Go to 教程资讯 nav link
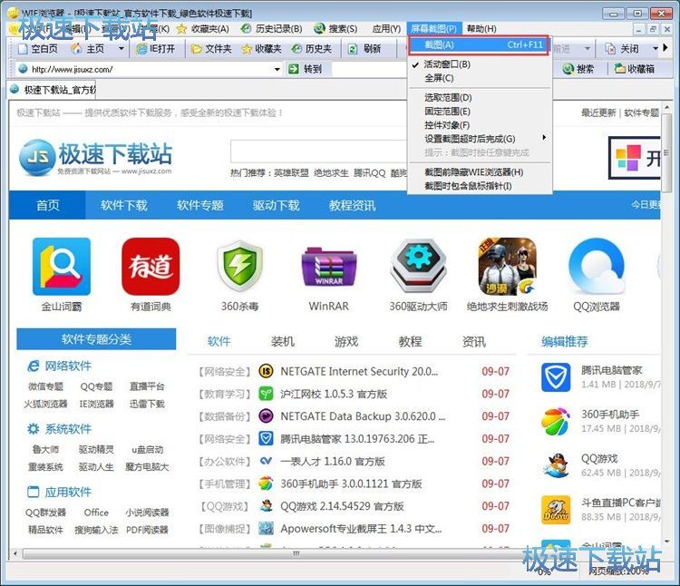 (352, 205)
